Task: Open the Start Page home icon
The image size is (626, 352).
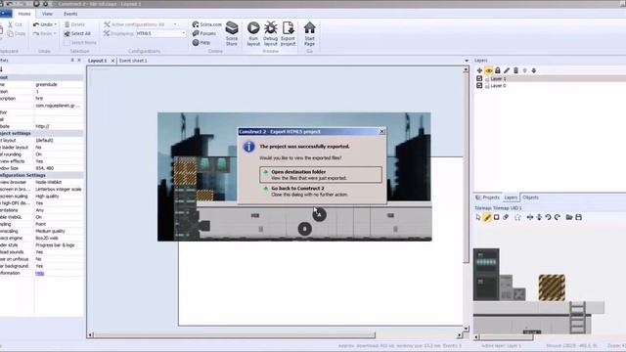Action: point(309,28)
